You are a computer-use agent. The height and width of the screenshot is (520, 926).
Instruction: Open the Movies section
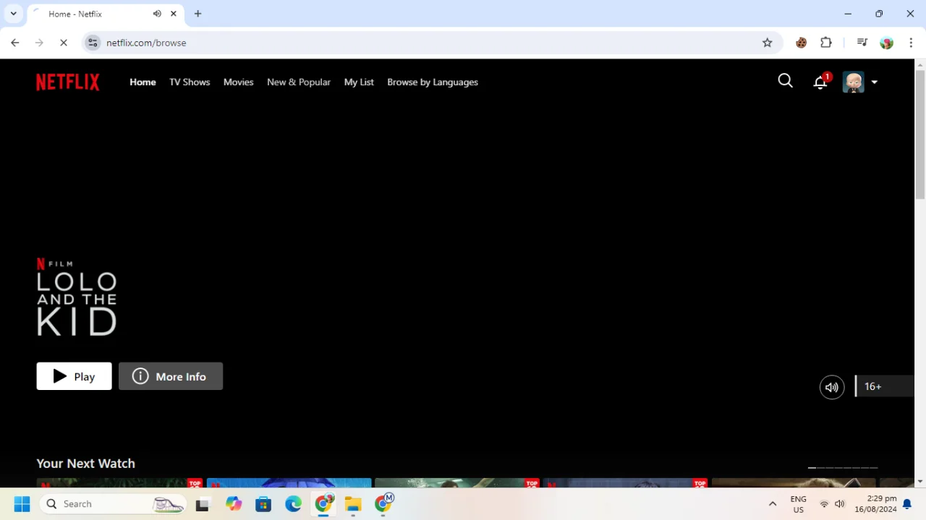pos(238,82)
